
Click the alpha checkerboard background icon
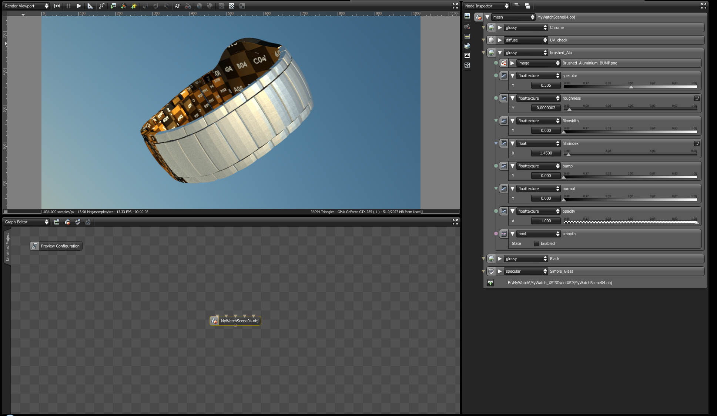pos(232,6)
